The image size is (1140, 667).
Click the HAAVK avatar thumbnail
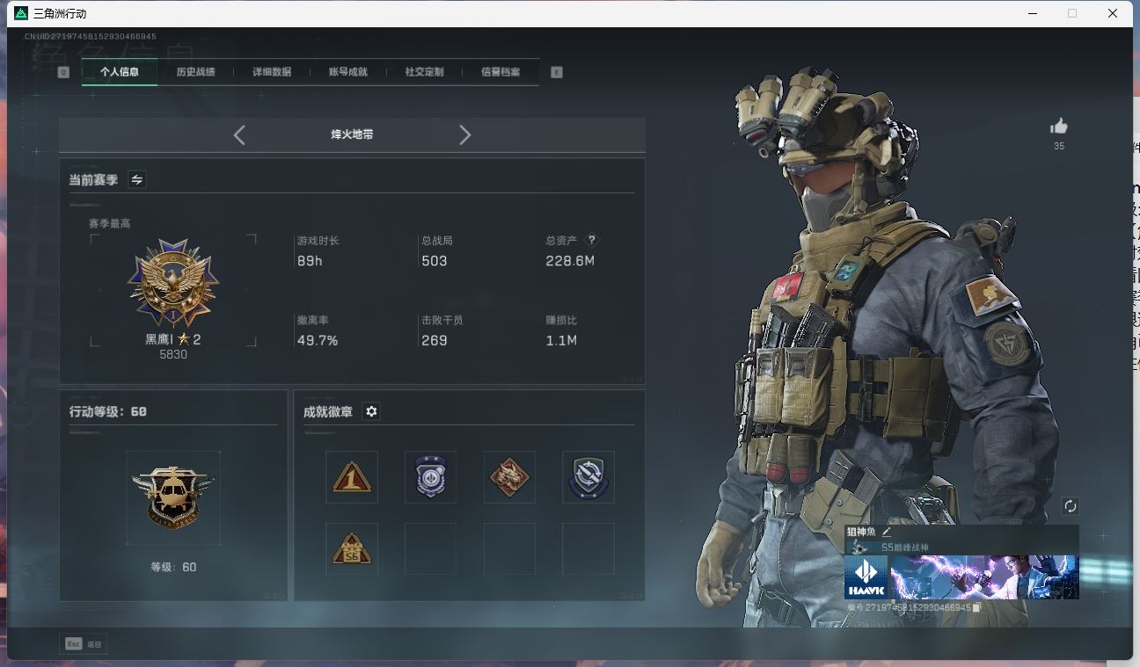866,577
